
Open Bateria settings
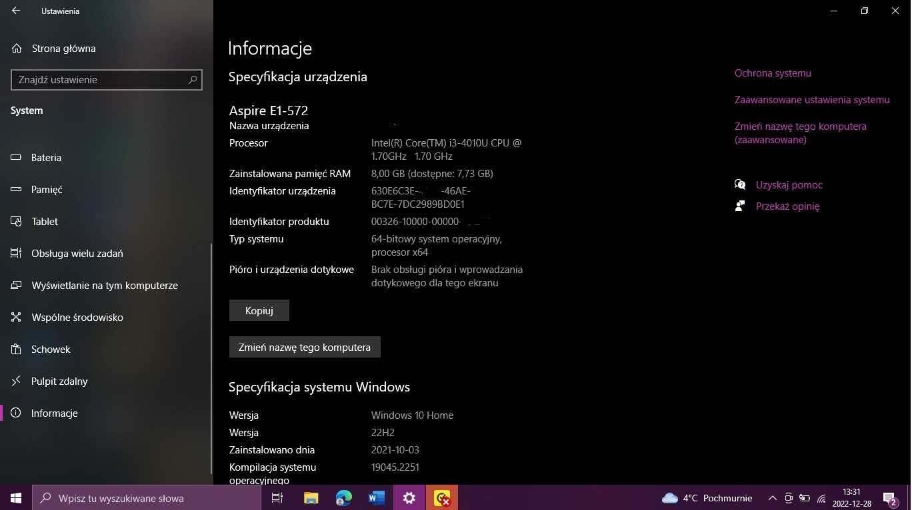[107, 158]
